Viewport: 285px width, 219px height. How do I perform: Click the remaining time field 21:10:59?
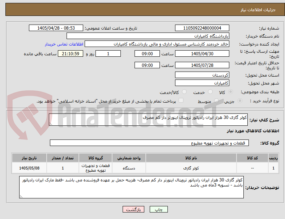pyautogui.click(x=71, y=53)
